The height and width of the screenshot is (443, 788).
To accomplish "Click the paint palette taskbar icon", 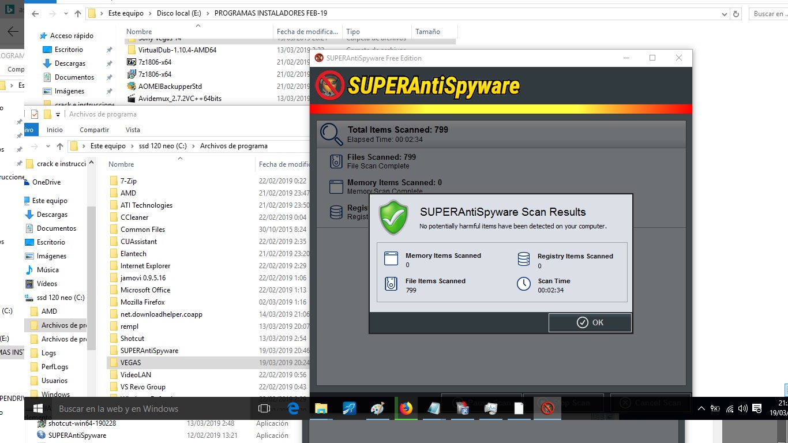I will (377, 408).
